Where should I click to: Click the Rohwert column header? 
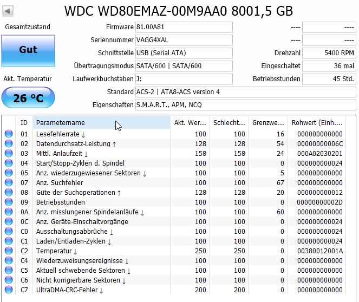(x=317, y=123)
